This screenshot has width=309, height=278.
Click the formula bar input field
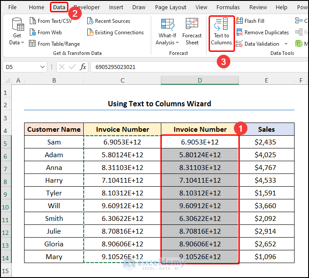pyautogui.click(x=197, y=67)
